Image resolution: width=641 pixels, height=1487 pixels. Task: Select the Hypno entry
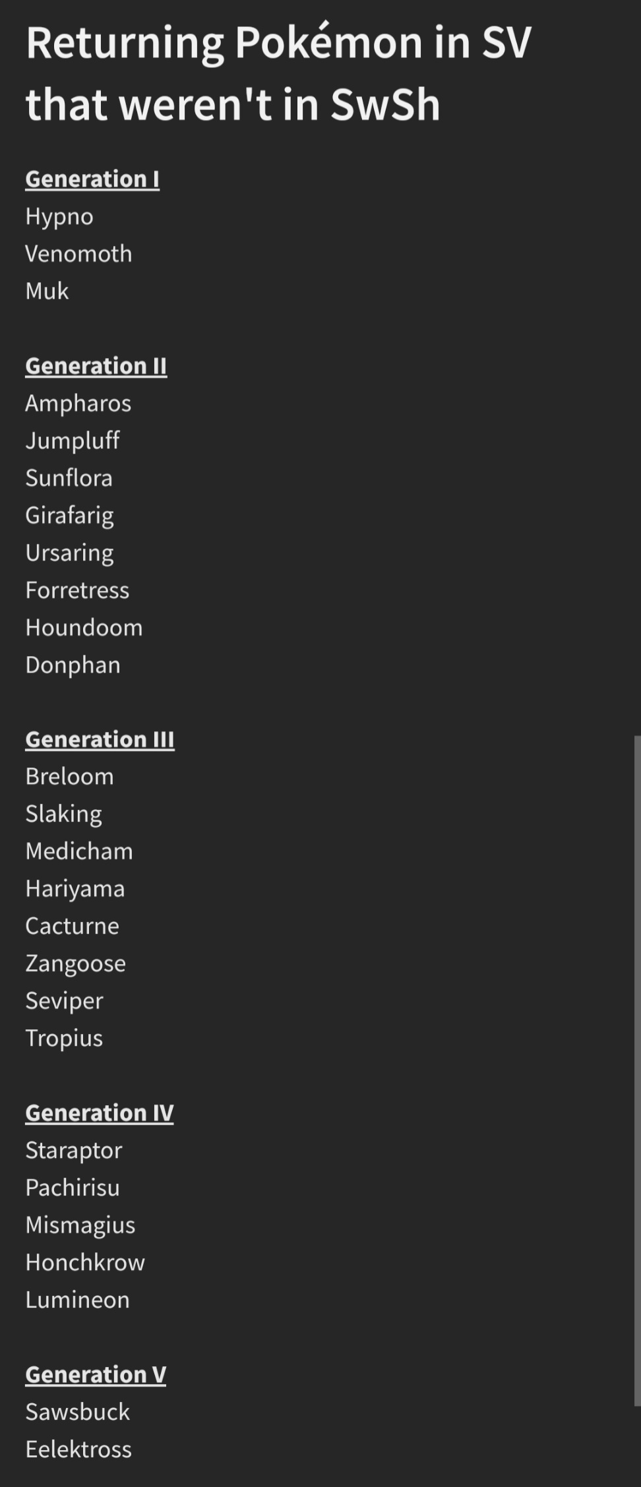tap(59, 217)
